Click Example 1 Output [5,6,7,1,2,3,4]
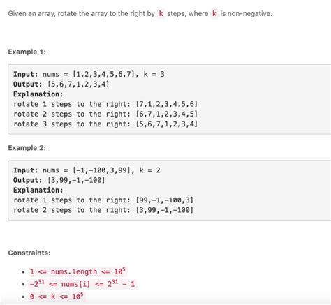 61,84
